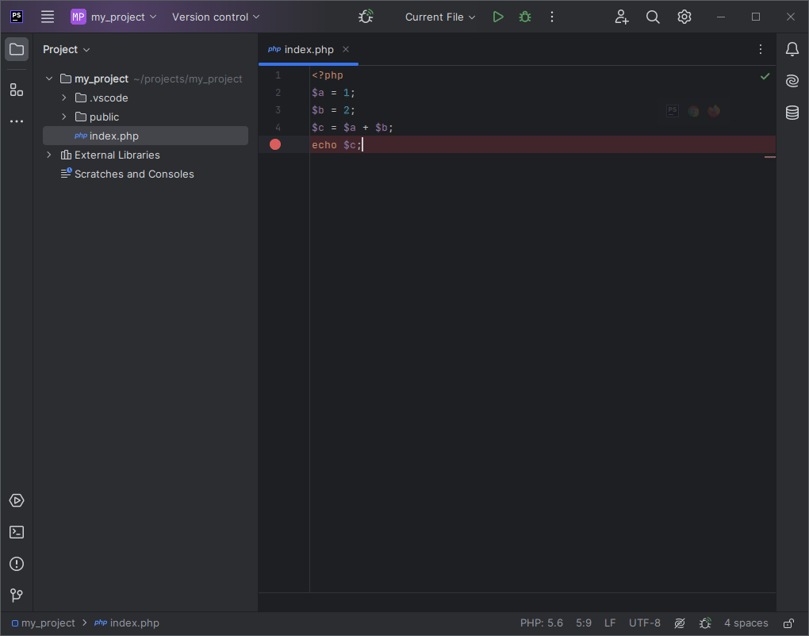Open the Git tool window icon
Viewport: 809px width, 636px height.
[x=17, y=595]
